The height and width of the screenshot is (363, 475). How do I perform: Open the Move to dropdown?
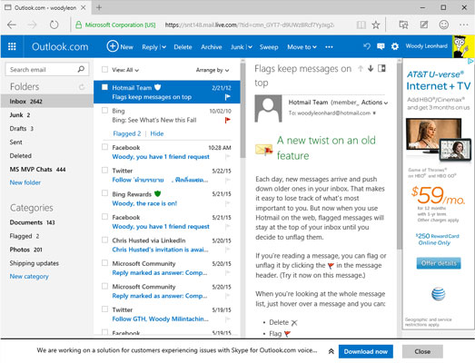point(302,47)
